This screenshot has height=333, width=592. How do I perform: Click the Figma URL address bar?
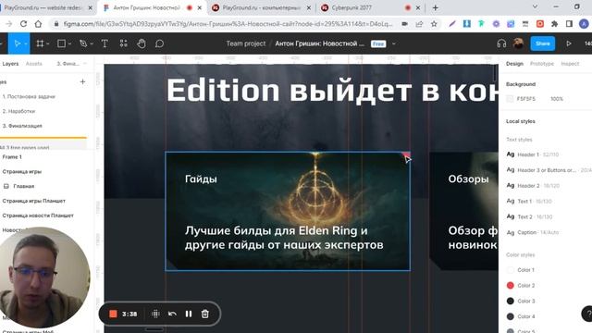click(228, 24)
